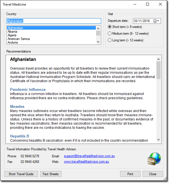Click the Short Travel Guide button
Screen dimensions: 169x183
tap(21, 174)
